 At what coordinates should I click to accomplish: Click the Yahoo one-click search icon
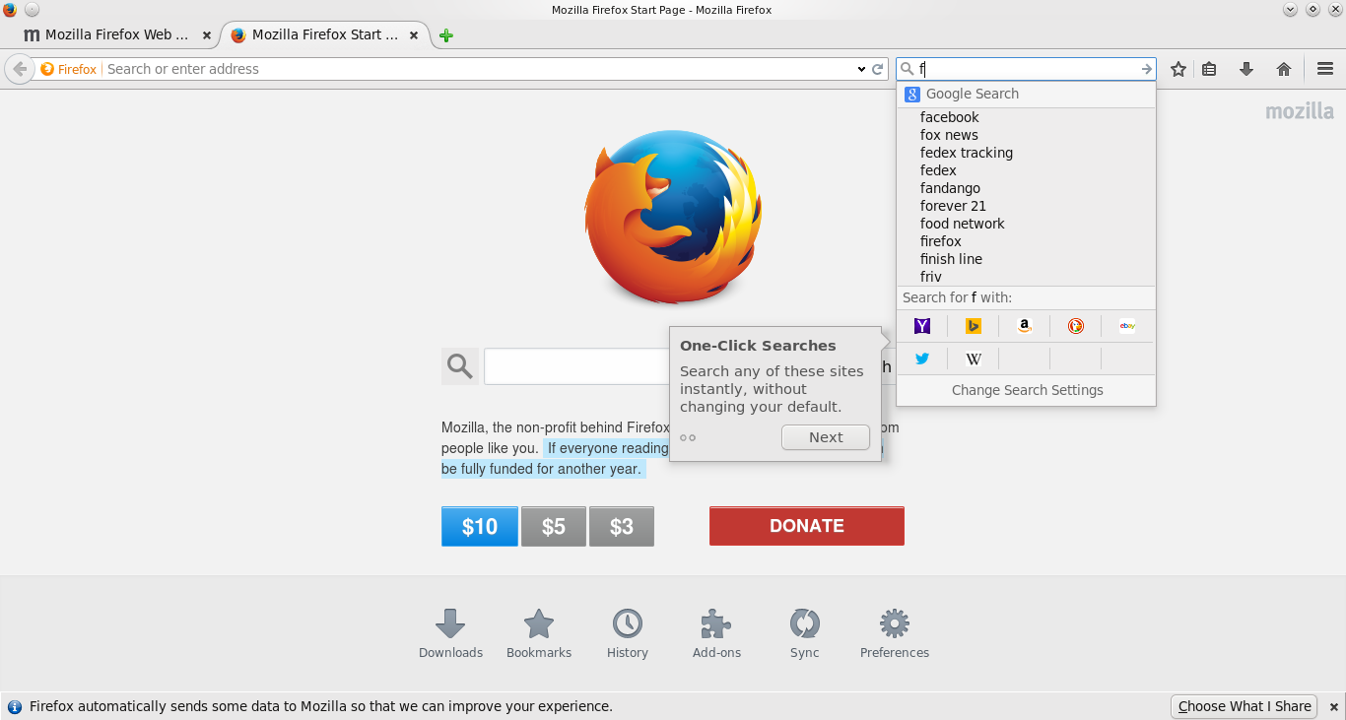(x=922, y=326)
